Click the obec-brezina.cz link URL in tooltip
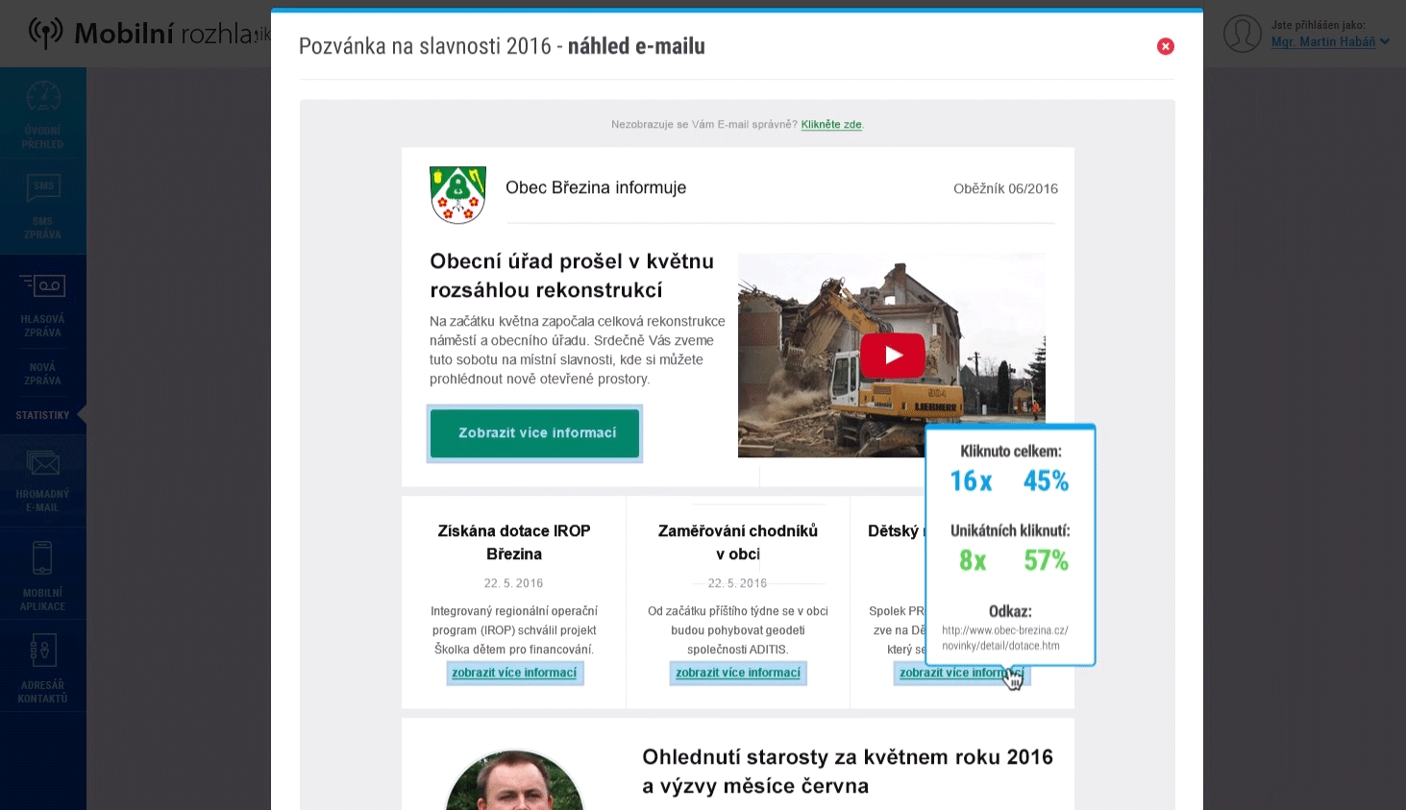1406x810 pixels. coord(1004,638)
